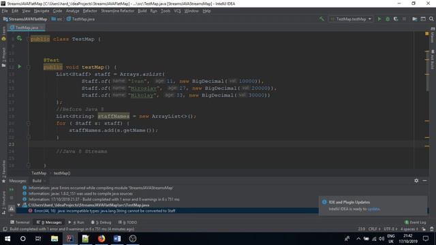
Task: Click the StreamsJAVAFlatMap project breadcrumb
Action: click(x=25, y=19)
